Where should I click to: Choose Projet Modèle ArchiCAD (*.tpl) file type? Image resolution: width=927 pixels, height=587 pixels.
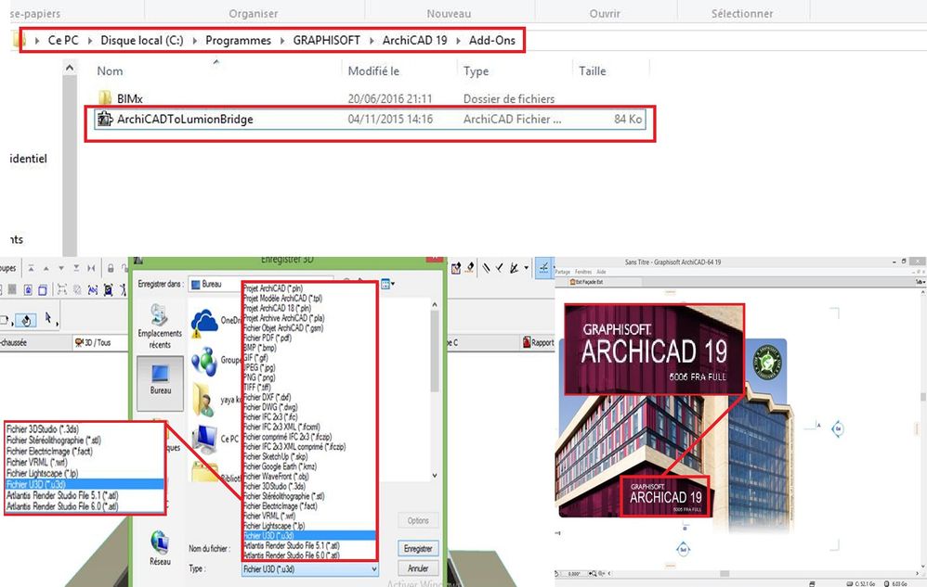point(282,299)
